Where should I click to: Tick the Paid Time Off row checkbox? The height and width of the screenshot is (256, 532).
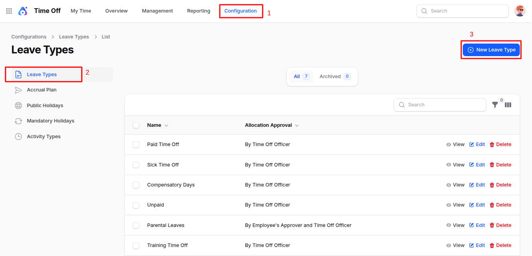pos(136,144)
